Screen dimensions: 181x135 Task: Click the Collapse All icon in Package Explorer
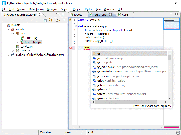(x=45, y=20)
